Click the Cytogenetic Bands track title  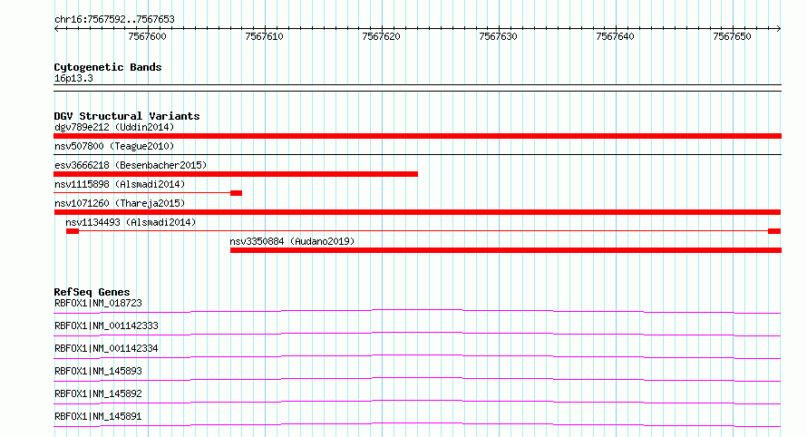108,67
